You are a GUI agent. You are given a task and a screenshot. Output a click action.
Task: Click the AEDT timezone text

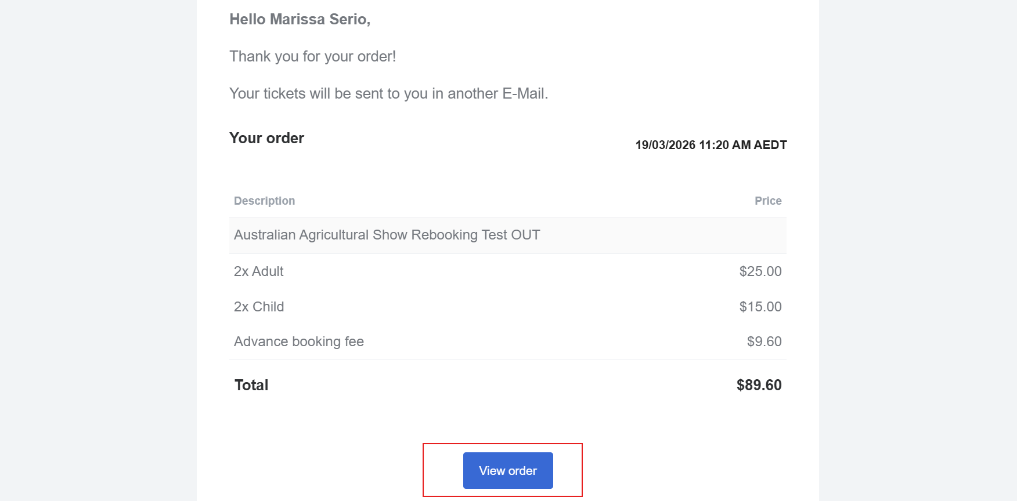point(770,145)
